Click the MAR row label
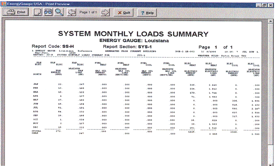 pos(36,92)
